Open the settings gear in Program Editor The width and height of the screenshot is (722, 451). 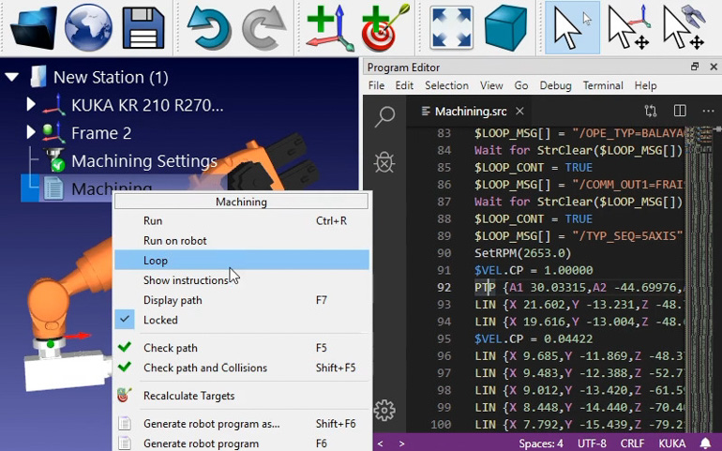384,410
